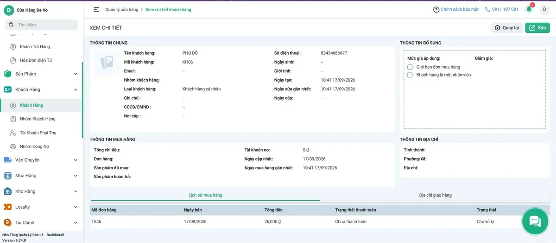Tick Khách hàng là một nhân viên checkbox

click(410, 75)
